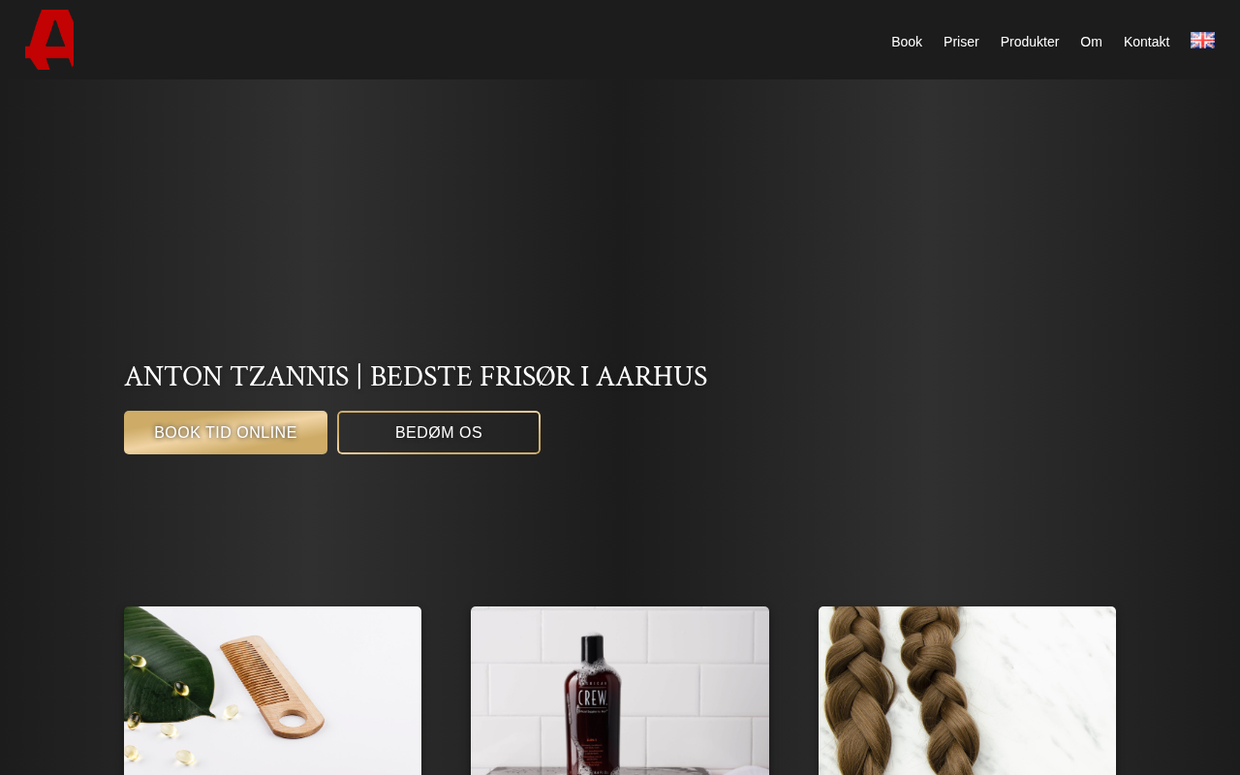Click the BOOK TID ONLINE button

click(226, 432)
